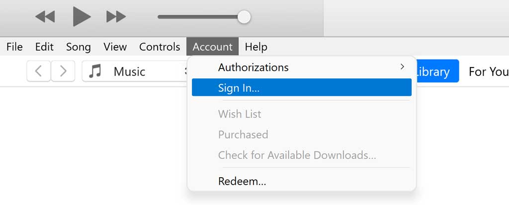Screen dimensions: 509x205
Task: Switch to the For You tab
Action: click(x=489, y=71)
